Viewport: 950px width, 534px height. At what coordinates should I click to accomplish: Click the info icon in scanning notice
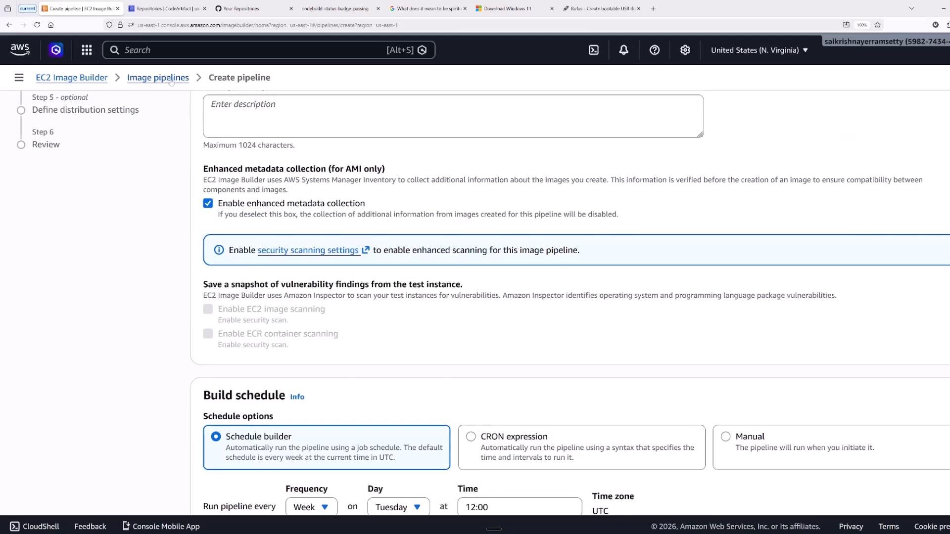(219, 250)
